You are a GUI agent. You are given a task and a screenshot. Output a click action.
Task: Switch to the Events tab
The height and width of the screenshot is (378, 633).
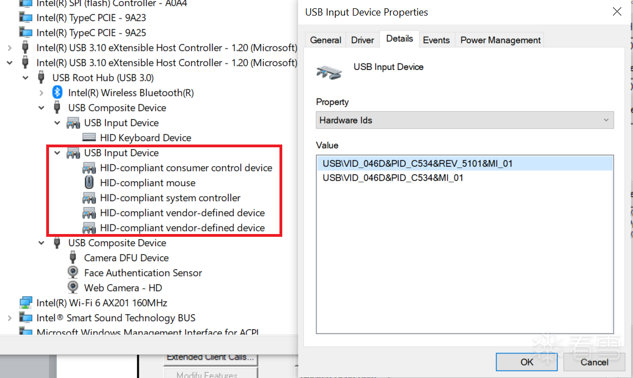(x=436, y=40)
